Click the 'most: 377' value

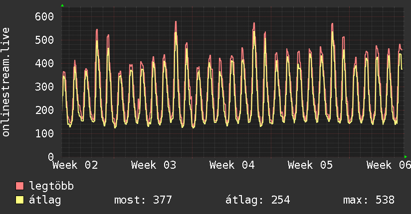[143, 200]
